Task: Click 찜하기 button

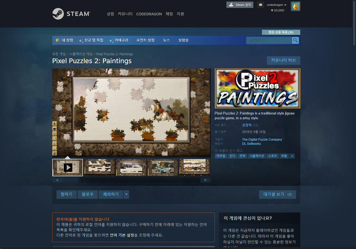Action: 67,194
